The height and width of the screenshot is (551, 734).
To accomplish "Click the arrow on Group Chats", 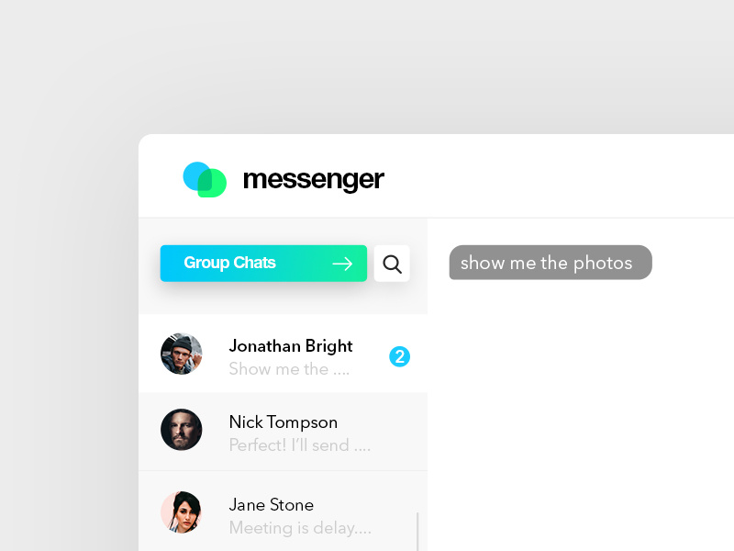I will tap(342, 264).
